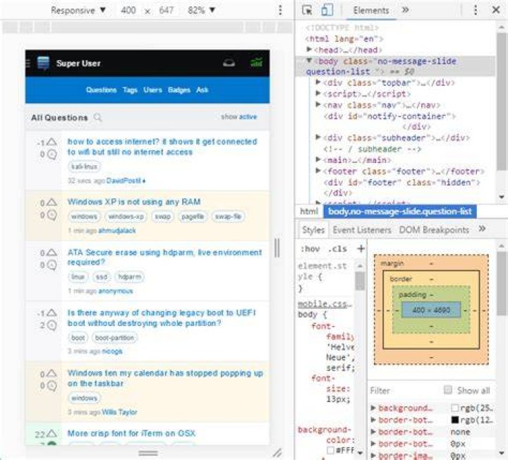The width and height of the screenshot is (508, 460).
Task: Focus the Computed styles Filter field
Action: tap(405, 390)
